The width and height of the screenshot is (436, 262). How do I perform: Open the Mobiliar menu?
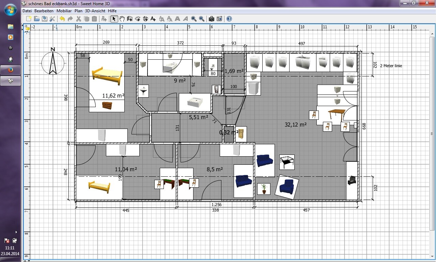tap(64, 11)
